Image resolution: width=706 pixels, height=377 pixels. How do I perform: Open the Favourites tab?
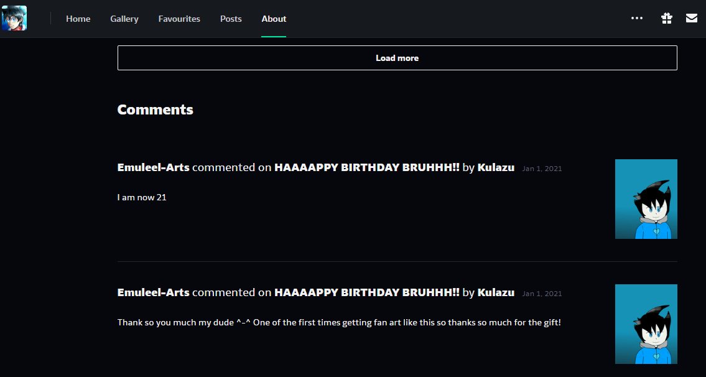coord(179,19)
